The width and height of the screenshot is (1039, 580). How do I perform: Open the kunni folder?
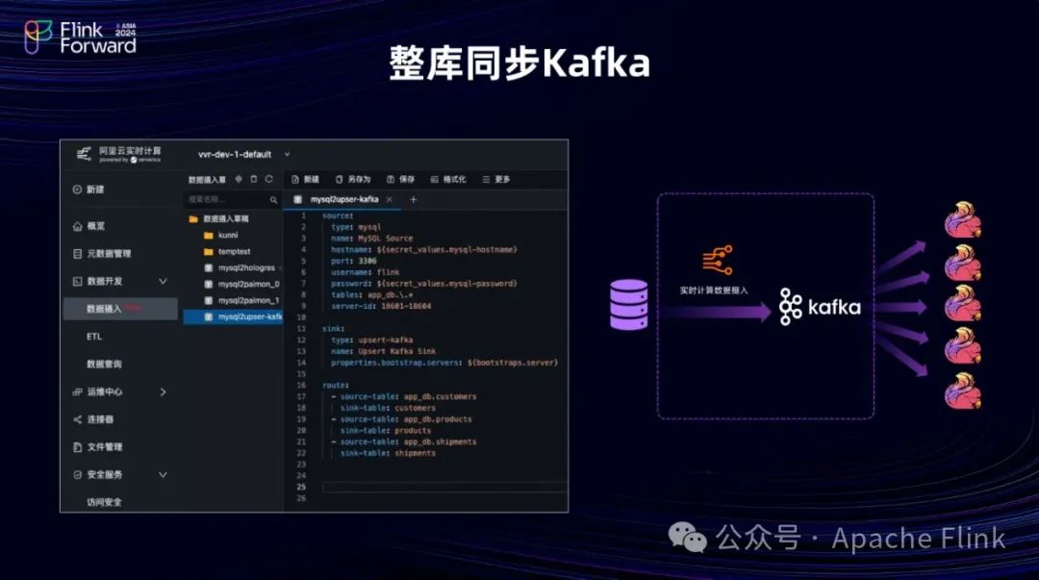click(x=227, y=236)
